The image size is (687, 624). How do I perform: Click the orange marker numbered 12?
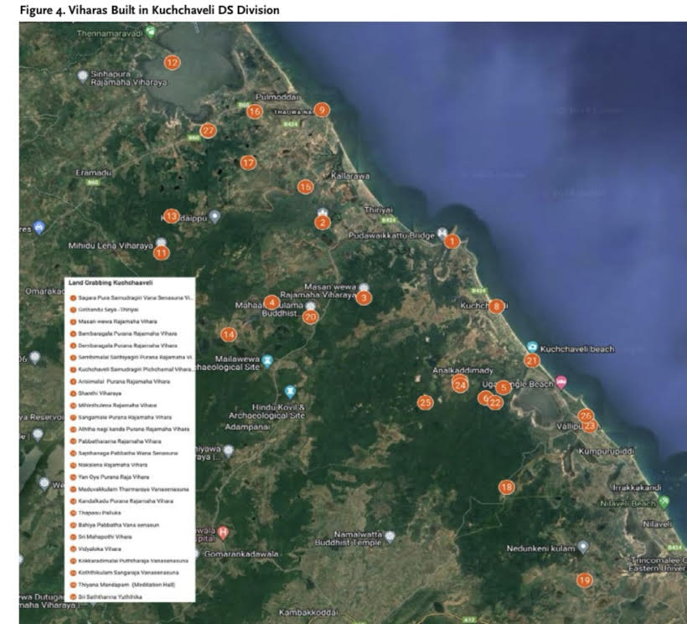pyautogui.click(x=172, y=62)
